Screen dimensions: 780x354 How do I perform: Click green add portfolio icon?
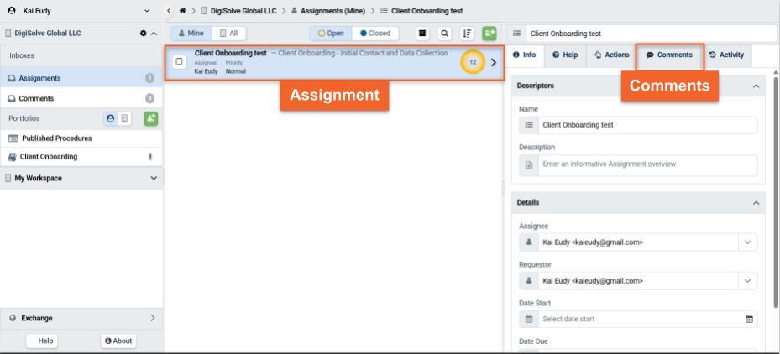pyautogui.click(x=151, y=118)
